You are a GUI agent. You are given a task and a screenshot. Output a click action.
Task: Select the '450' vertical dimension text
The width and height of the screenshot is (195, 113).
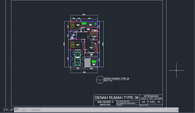coord(68,59)
